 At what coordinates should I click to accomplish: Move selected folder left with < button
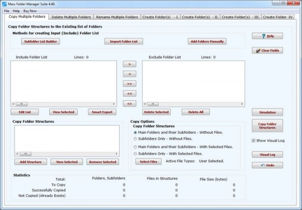tap(129, 74)
